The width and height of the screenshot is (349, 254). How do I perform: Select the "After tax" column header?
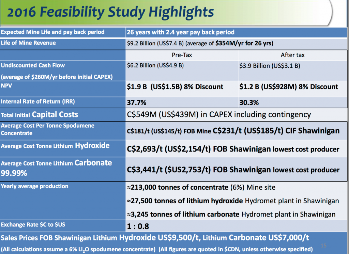pos(292,55)
